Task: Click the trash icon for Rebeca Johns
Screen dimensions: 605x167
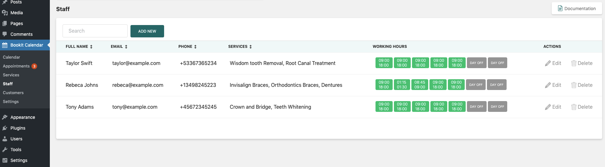Action: tap(574, 85)
